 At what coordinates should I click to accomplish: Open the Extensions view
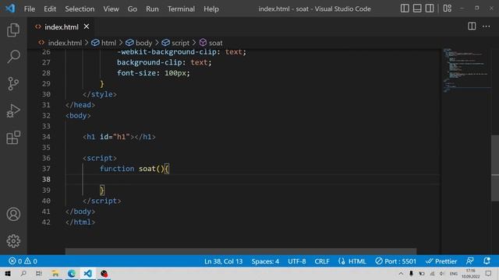13,138
